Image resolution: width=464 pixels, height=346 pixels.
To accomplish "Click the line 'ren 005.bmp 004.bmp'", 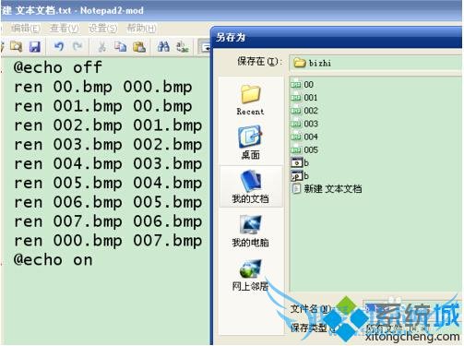I will click(108, 184).
